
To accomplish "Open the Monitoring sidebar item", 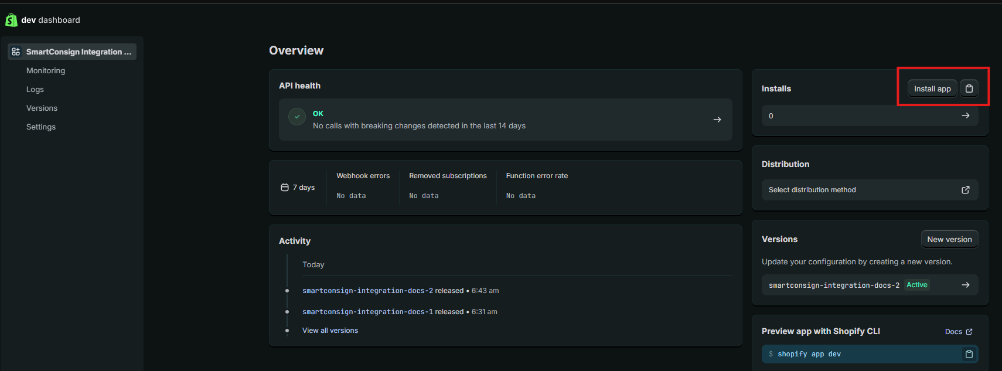I will click(46, 70).
